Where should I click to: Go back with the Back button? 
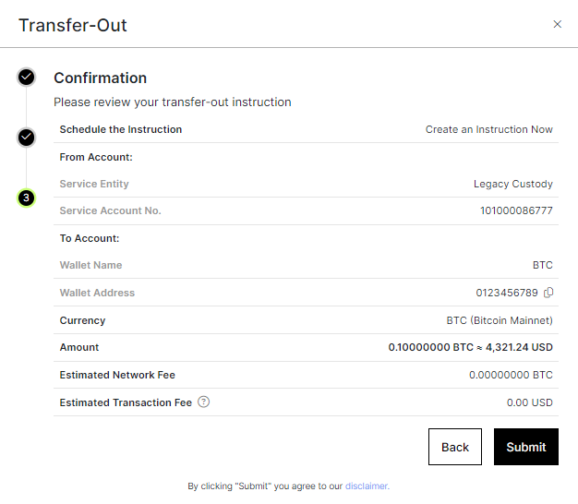click(x=455, y=447)
